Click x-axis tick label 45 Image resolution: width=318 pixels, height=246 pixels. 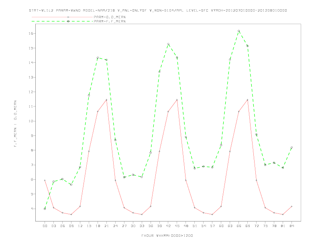(x=177, y=226)
